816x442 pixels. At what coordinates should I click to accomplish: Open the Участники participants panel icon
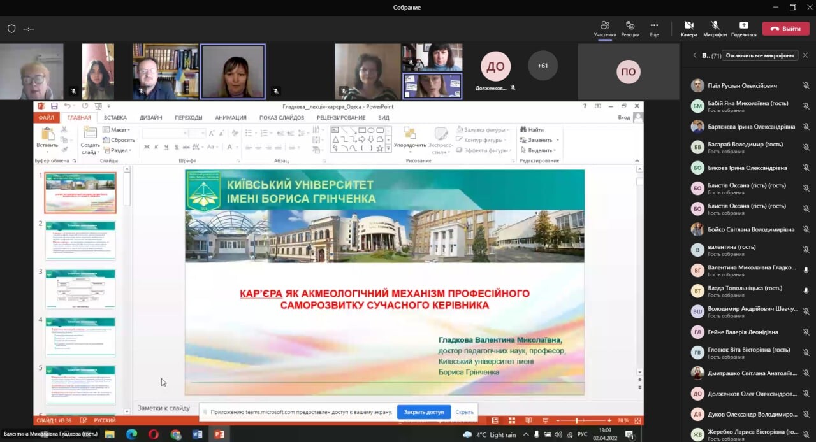tap(604, 25)
